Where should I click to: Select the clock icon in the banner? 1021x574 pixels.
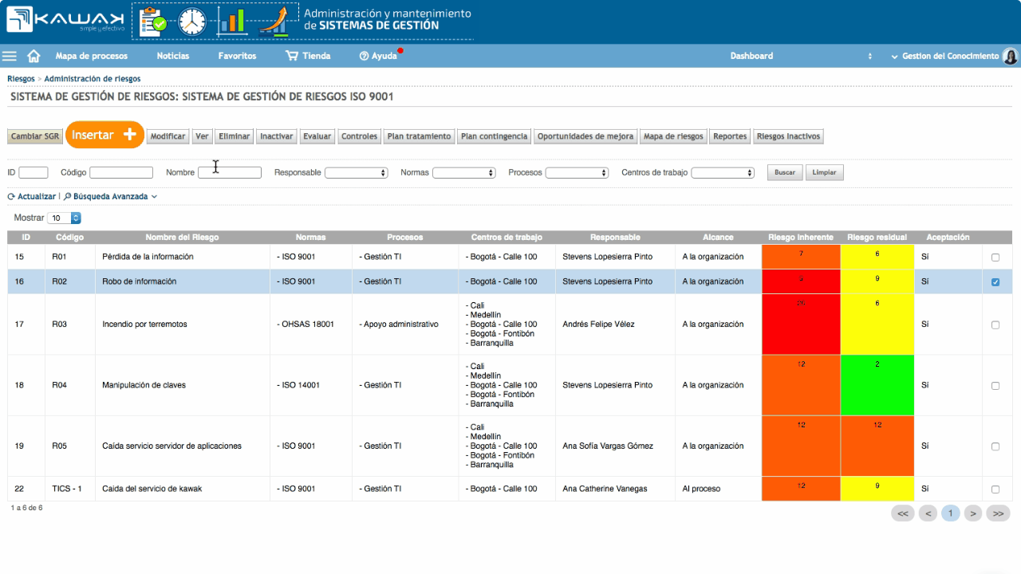coord(191,22)
